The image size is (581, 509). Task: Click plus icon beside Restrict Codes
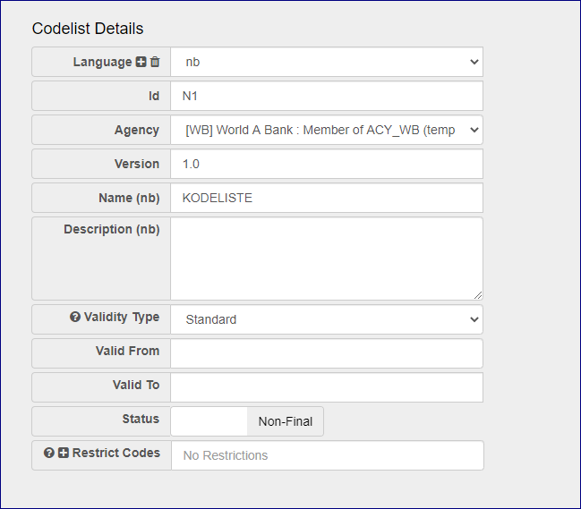(64, 454)
